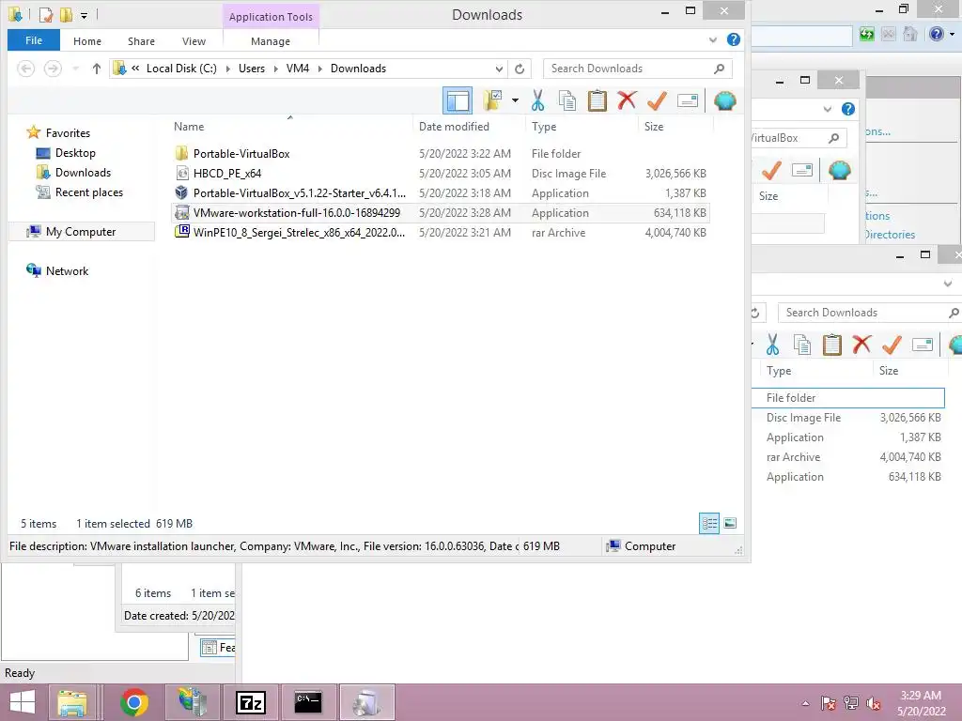This screenshot has width=962, height=721.
Task: Click the folder options toolbar icon in Downloads
Action: 492,100
